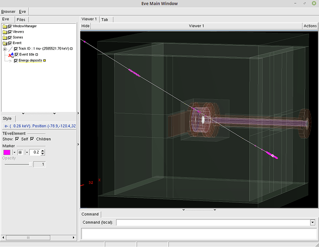Select the 'Event title' tree label
Screen dimensions: 319x247
pyautogui.click(x=27, y=54)
